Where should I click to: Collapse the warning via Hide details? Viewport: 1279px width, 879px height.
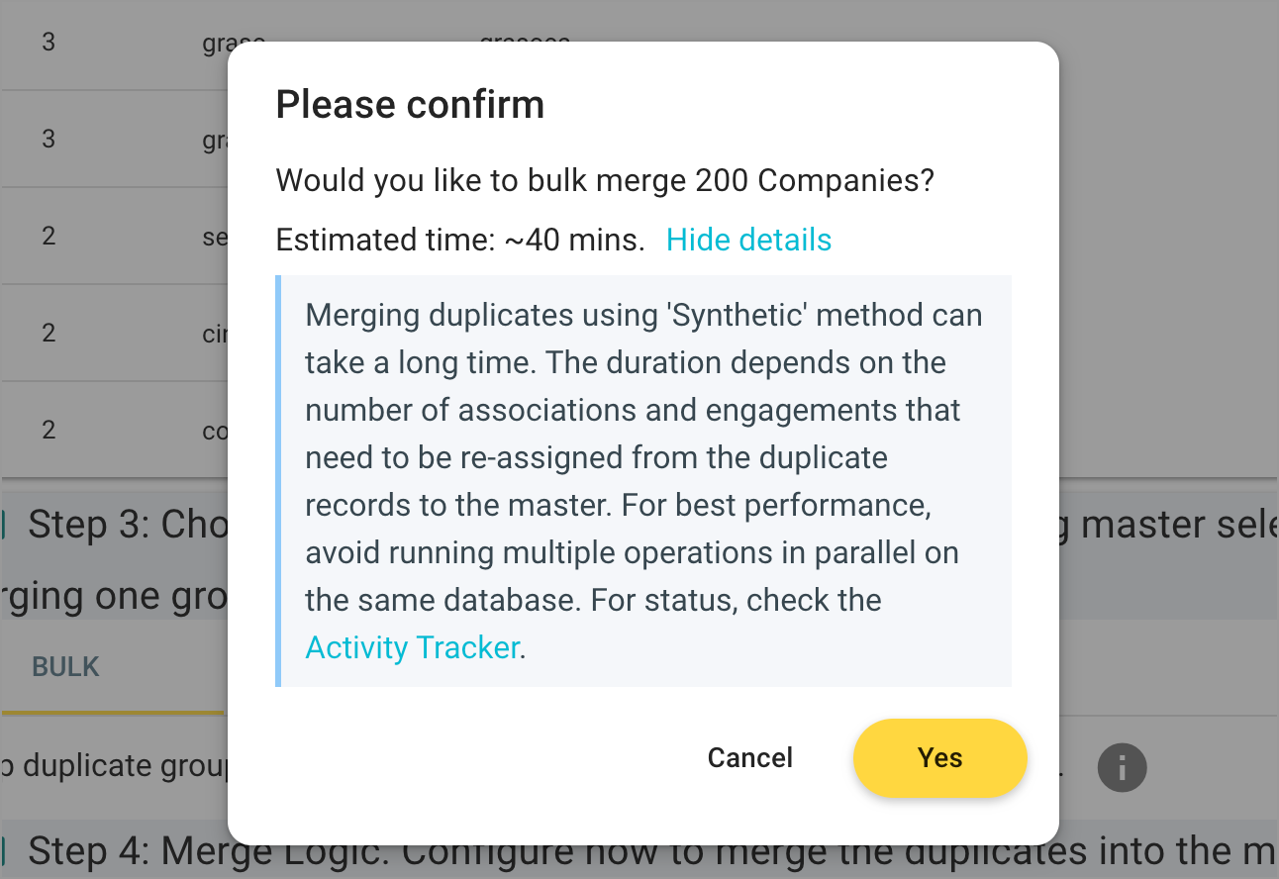click(748, 240)
